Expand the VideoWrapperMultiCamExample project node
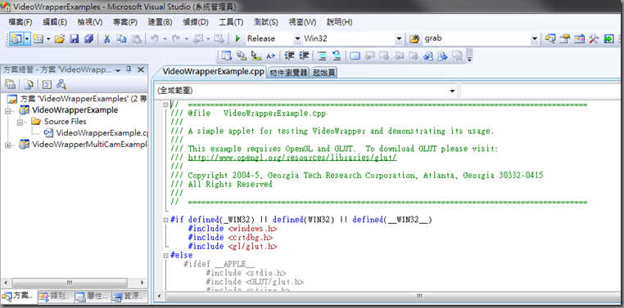This screenshot has height=308, width=624. 7,145
